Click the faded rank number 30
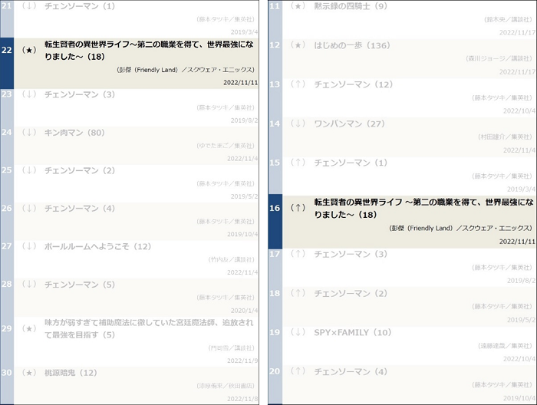537x405 pixels. [7, 373]
